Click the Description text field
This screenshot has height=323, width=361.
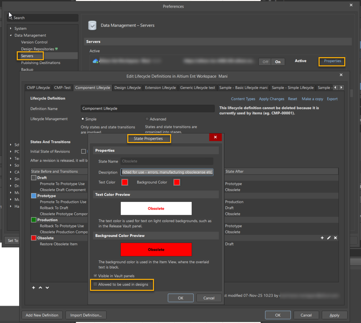167,172
